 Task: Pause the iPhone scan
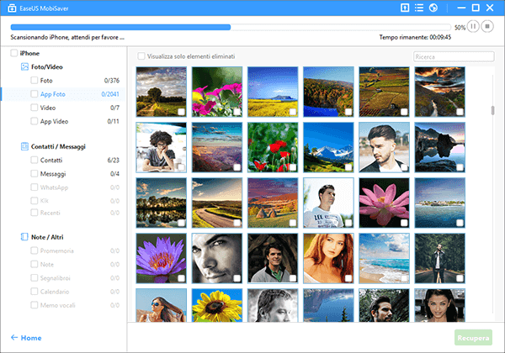click(474, 27)
